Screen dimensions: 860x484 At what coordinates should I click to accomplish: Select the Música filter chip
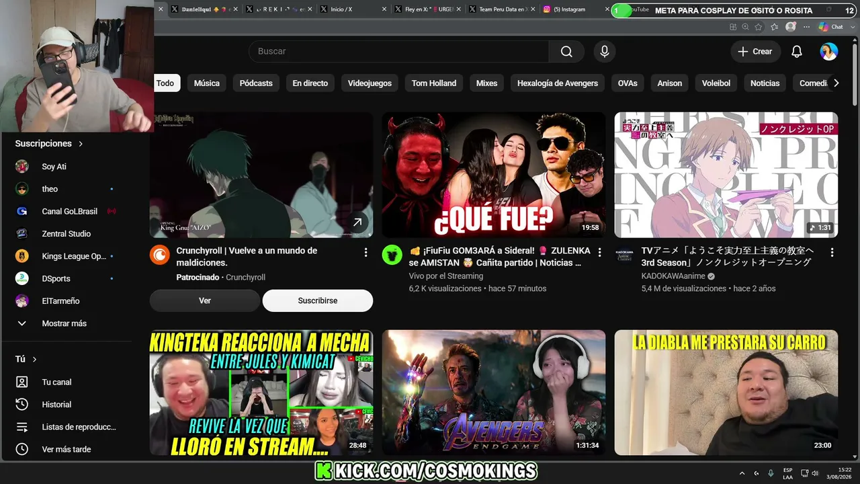click(x=207, y=83)
